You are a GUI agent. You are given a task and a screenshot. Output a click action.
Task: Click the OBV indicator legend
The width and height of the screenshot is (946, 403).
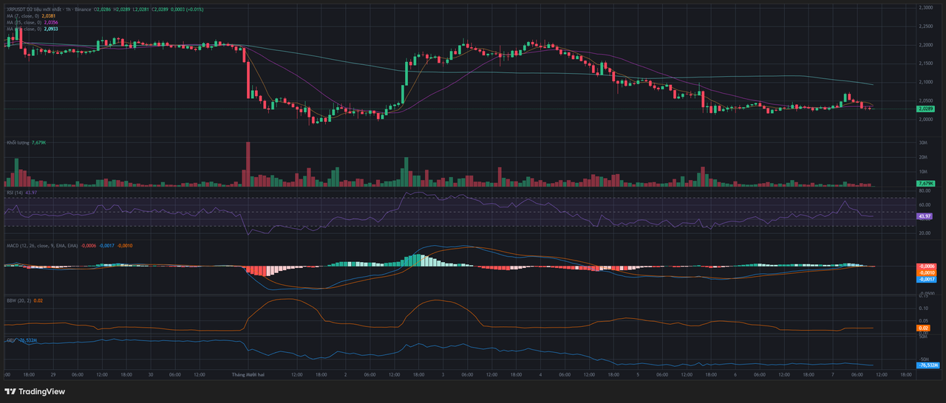[x=11, y=340]
